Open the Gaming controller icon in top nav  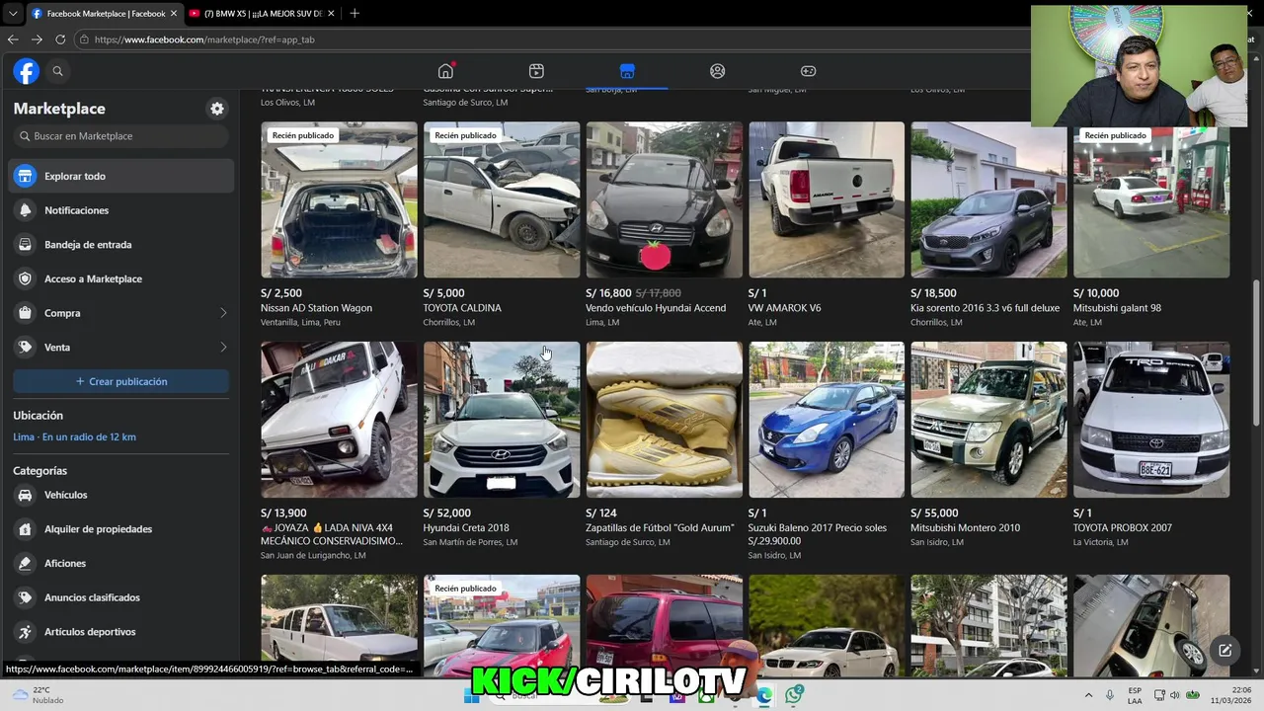tap(808, 71)
